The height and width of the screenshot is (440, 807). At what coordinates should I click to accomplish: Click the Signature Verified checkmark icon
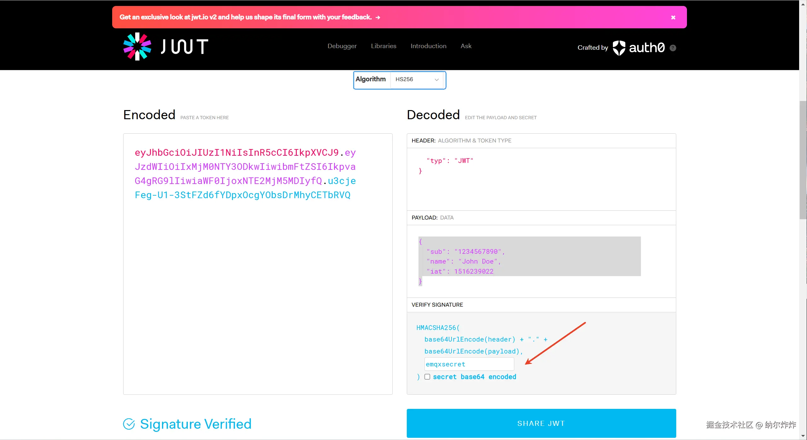pyautogui.click(x=129, y=424)
